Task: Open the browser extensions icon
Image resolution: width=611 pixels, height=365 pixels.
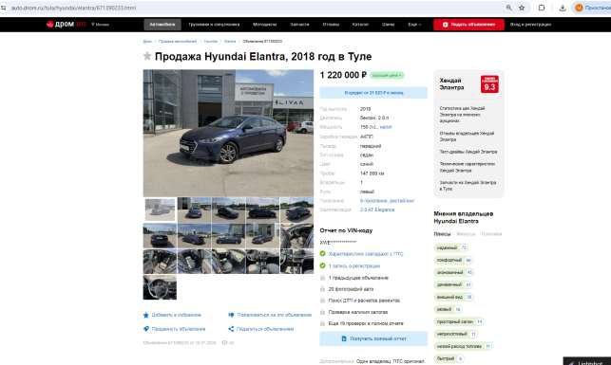Action: point(542,8)
